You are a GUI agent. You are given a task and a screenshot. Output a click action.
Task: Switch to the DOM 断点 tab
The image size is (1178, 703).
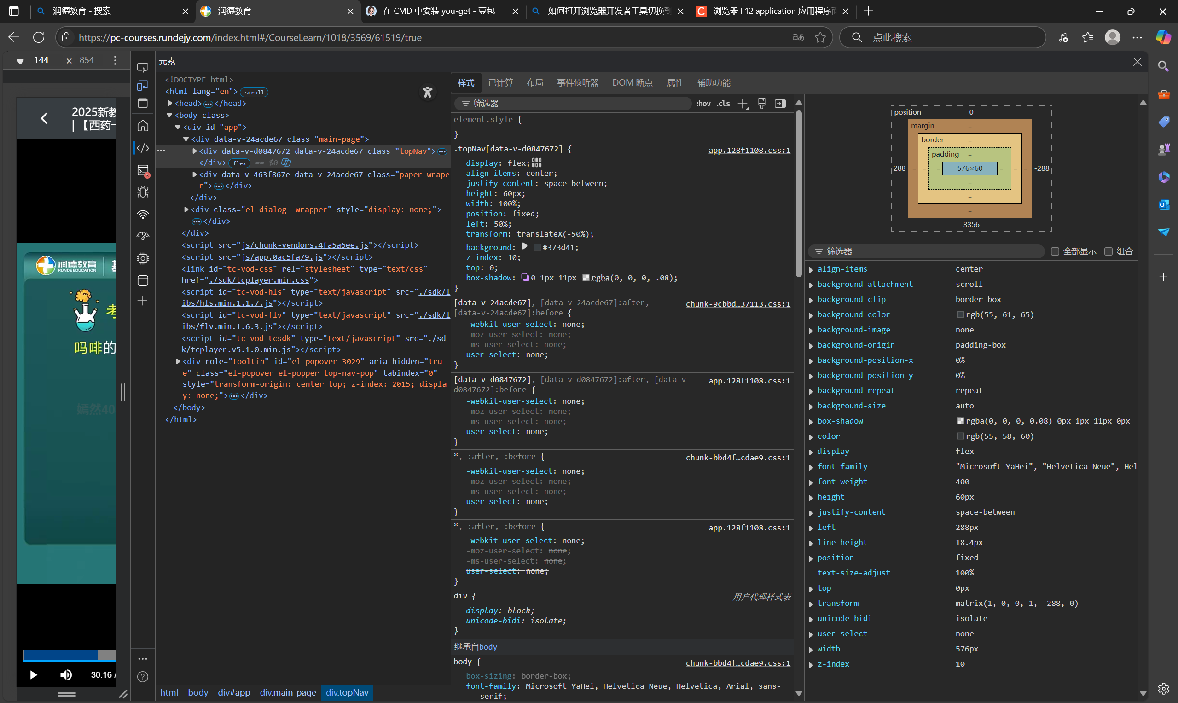pos(632,82)
